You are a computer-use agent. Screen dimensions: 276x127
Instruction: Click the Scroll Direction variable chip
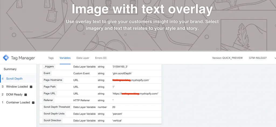(x=52, y=121)
